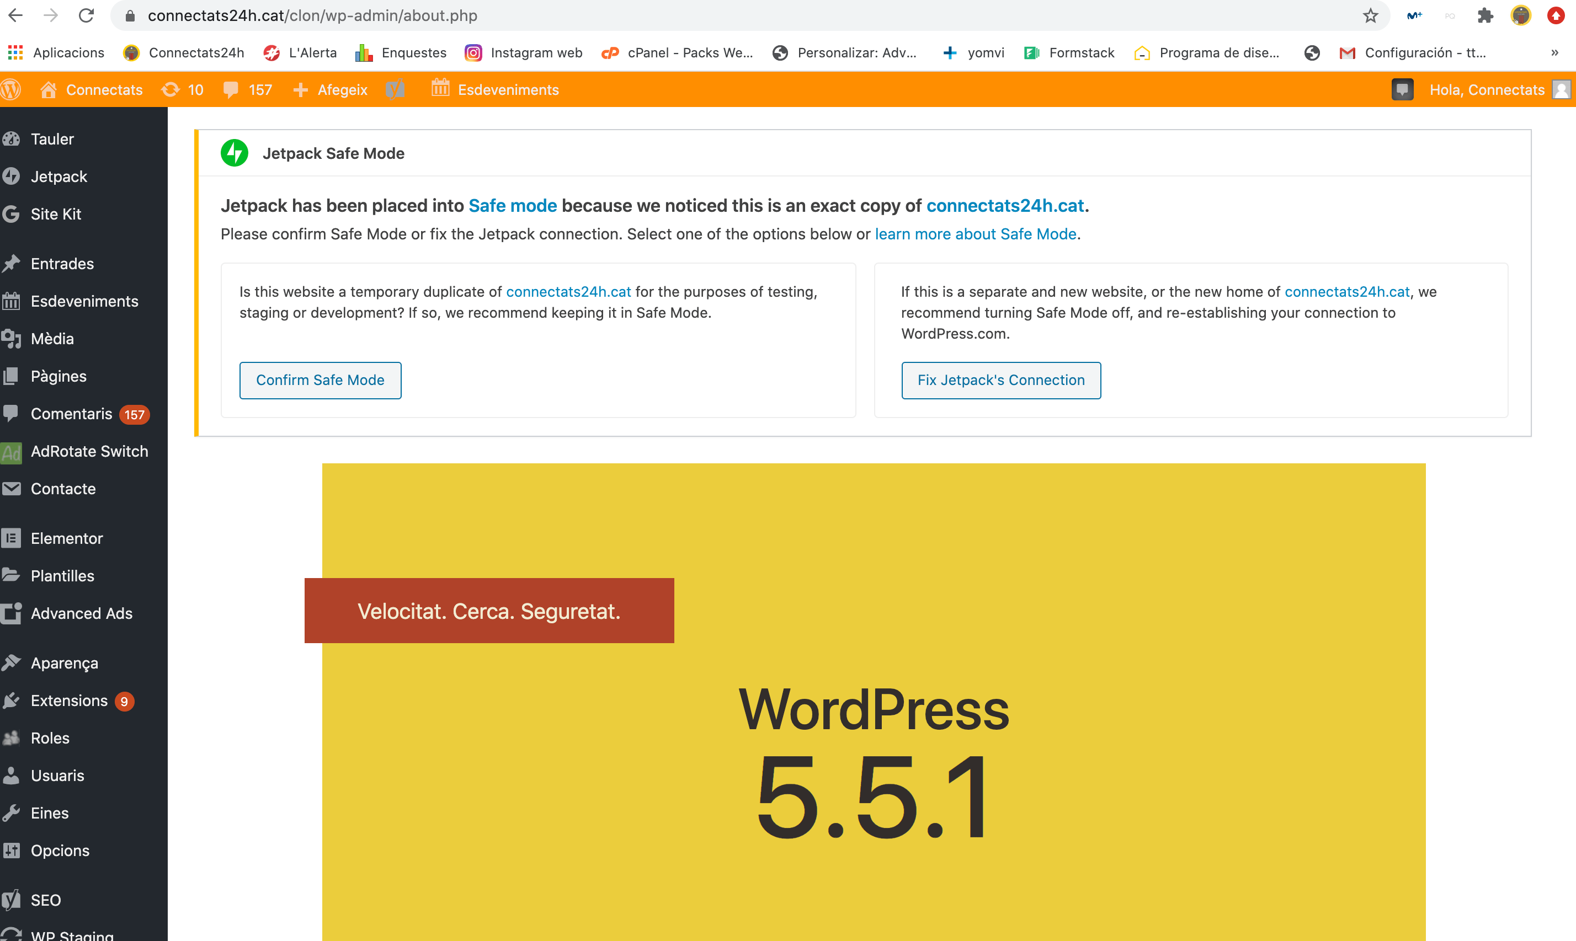Open the Chrome profile avatar
This screenshot has height=941, width=1576.
point(1521,15)
